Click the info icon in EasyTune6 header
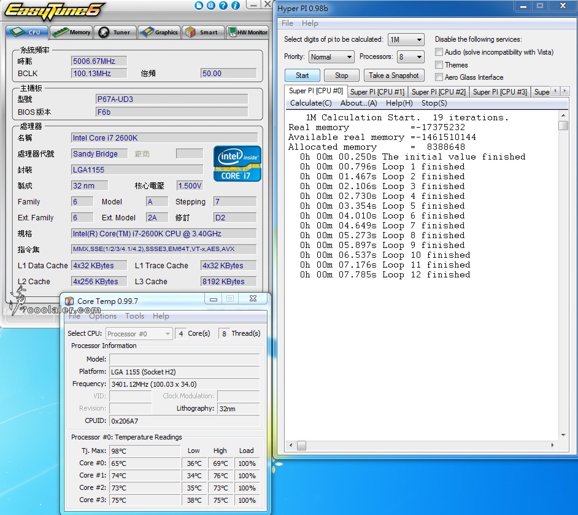Screen dimensions: 578x515 click(235, 5)
